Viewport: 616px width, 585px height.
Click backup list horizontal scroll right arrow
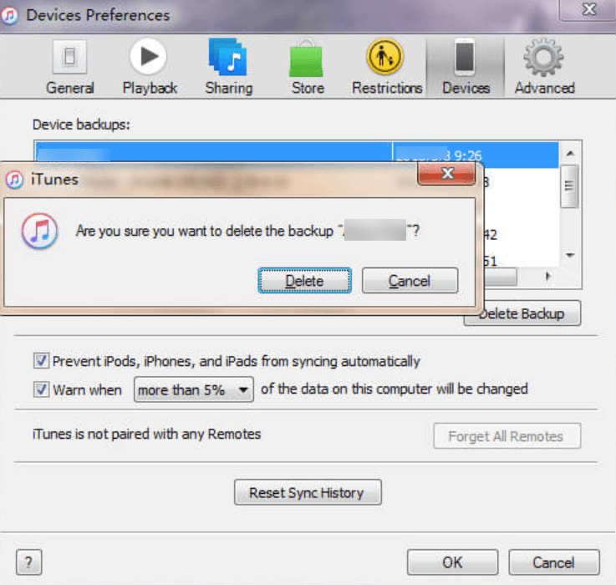[x=547, y=277]
